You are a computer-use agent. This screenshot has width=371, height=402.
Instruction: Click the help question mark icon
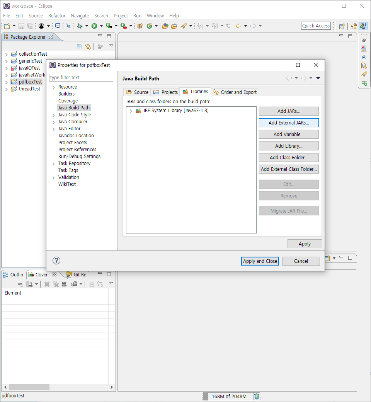pyautogui.click(x=56, y=261)
